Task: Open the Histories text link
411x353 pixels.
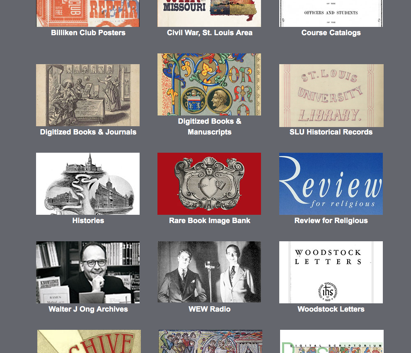Action: (88, 221)
